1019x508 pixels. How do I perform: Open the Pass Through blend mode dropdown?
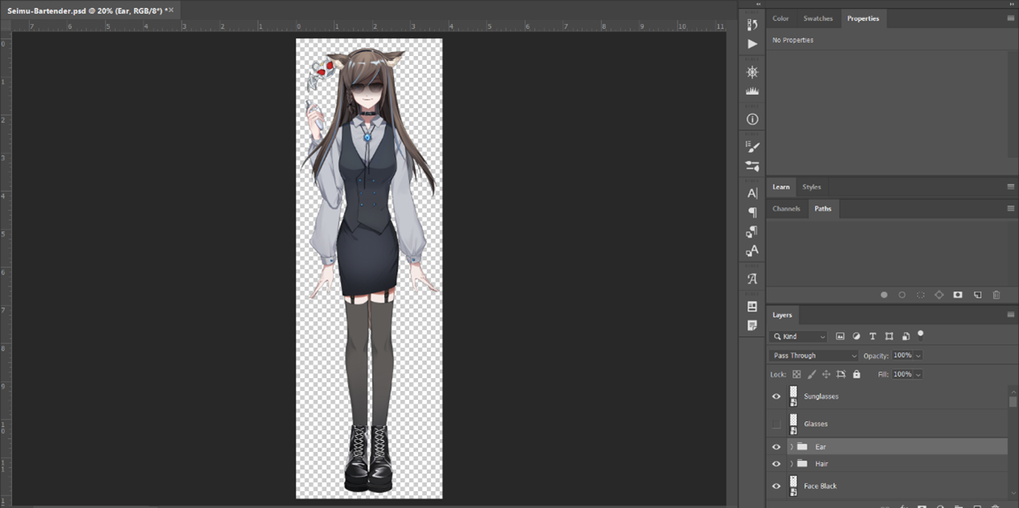[x=814, y=356]
